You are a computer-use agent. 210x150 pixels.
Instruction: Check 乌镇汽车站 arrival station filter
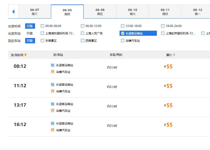(123, 41)
